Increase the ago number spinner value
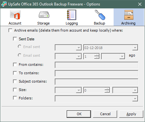The height and width of the screenshot is (122, 145). (97, 55)
